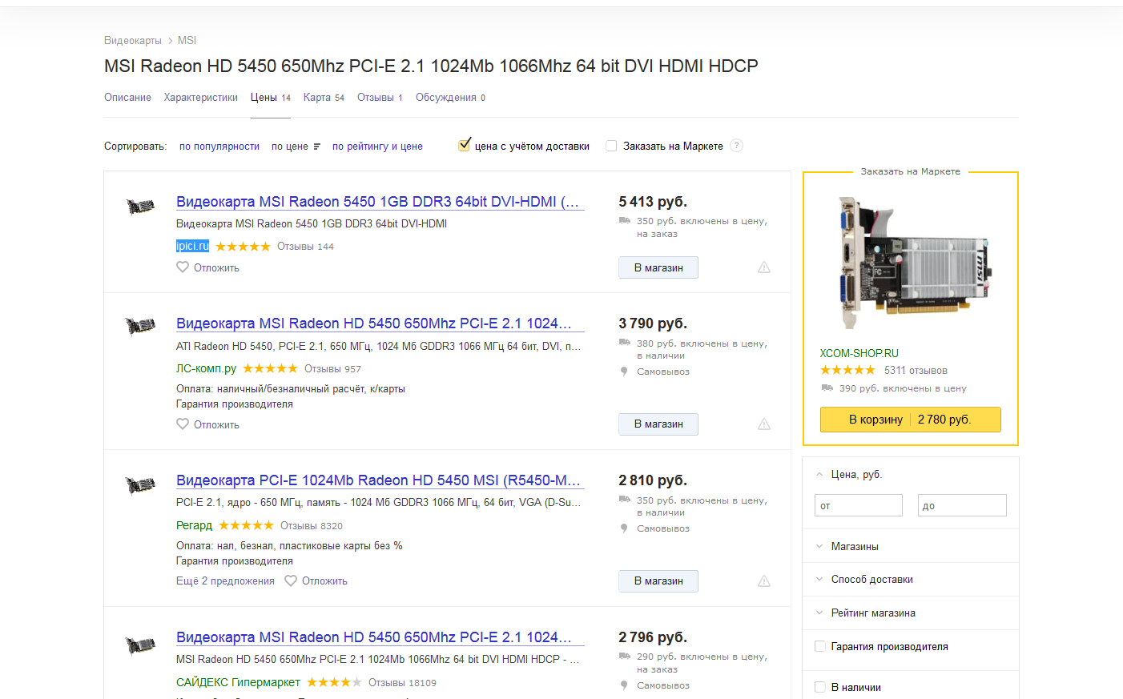Open Ещё 2 предложения link
This screenshot has height=699, width=1123.
[x=225, y=581]
